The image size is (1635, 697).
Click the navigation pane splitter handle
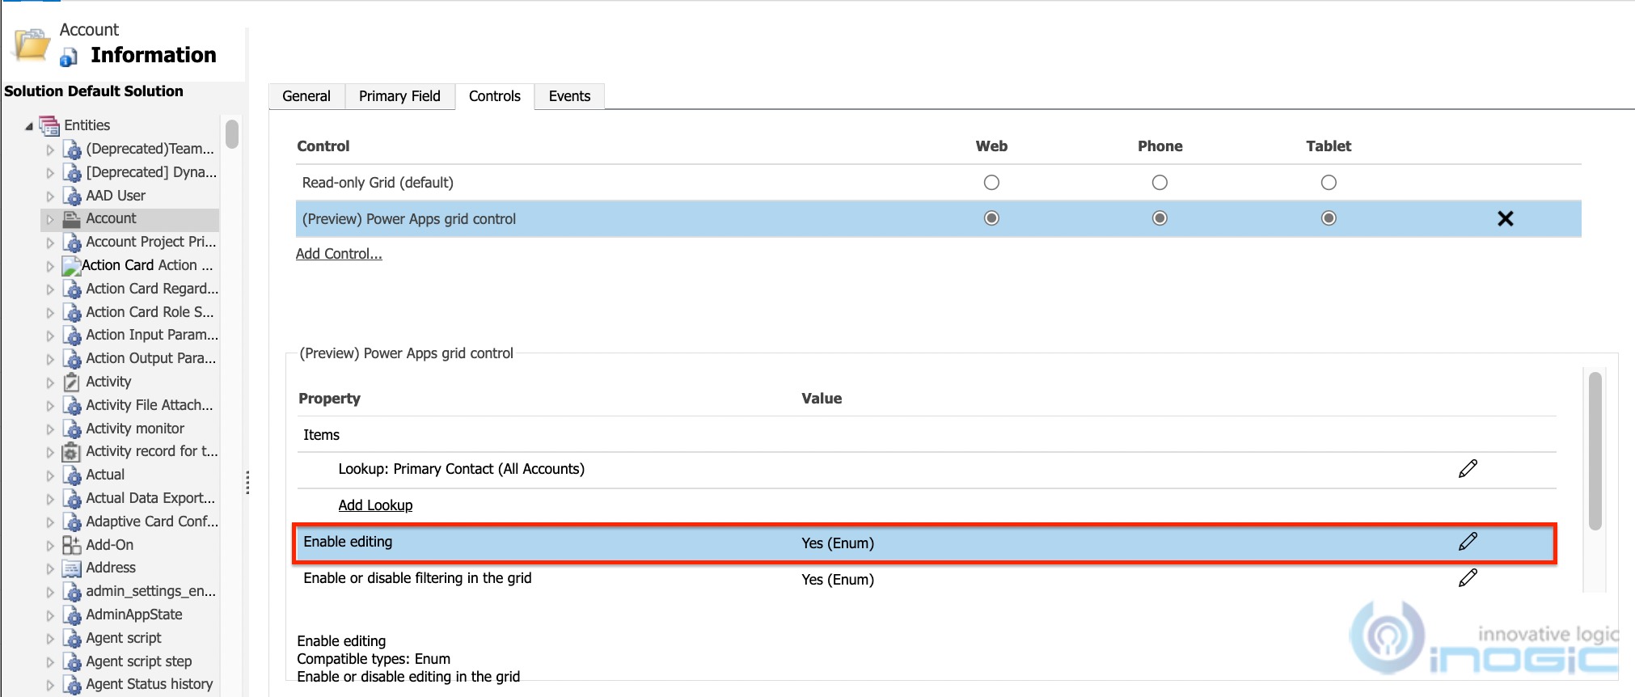247,483
